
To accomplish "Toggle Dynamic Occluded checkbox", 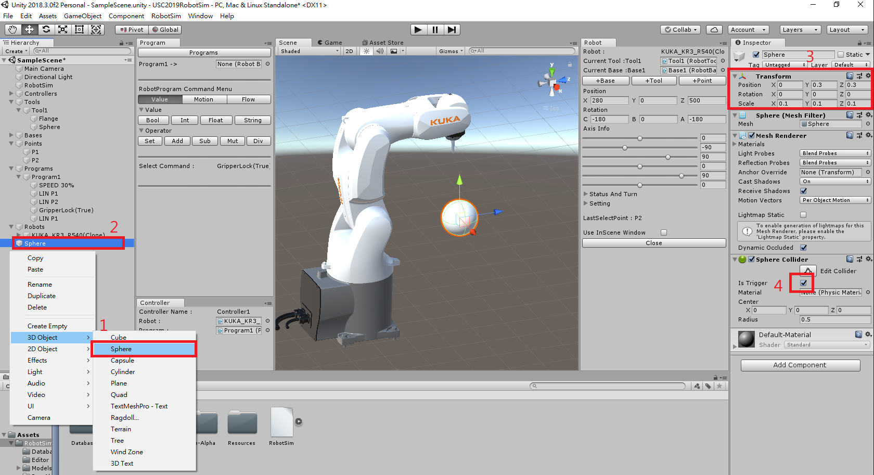I will [x=803, y=248].
